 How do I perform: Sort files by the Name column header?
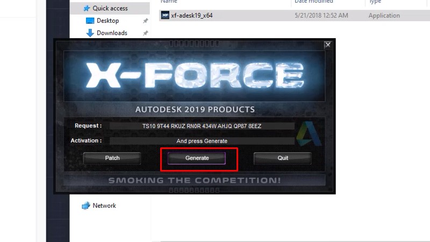coord(169,2)
